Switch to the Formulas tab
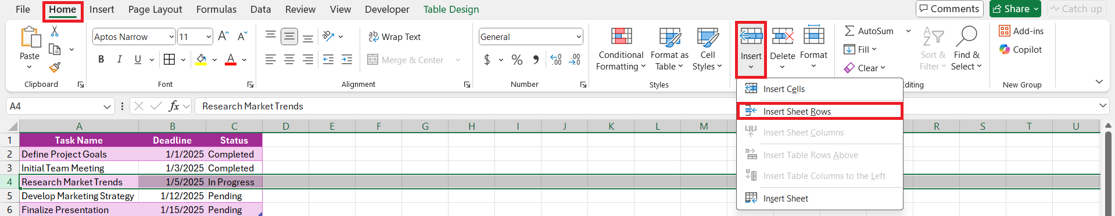1115x216 pixels. [216, 9]
